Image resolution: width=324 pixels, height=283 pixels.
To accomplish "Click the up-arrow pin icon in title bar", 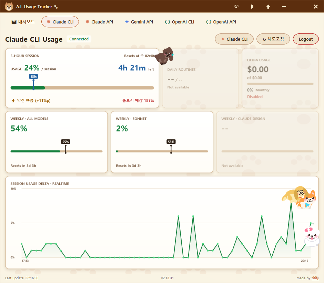I will click(x=268, y=7).
